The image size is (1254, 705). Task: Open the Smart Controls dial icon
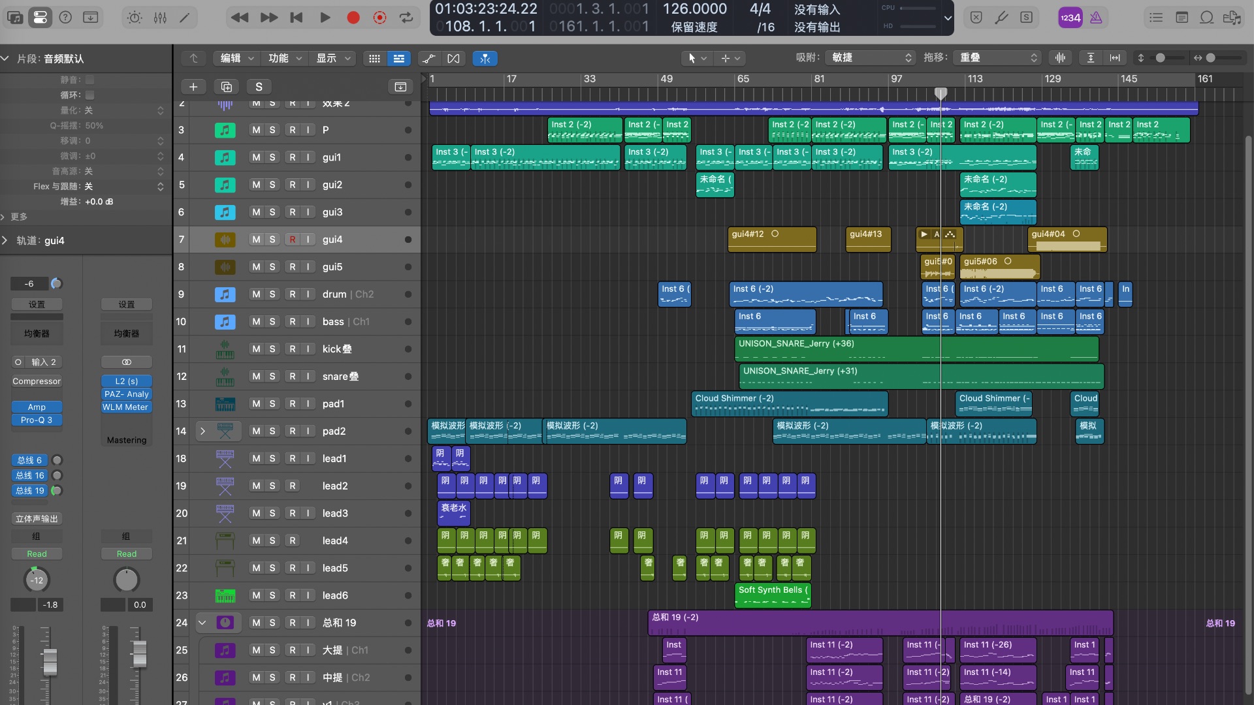[x=135, y=18]
